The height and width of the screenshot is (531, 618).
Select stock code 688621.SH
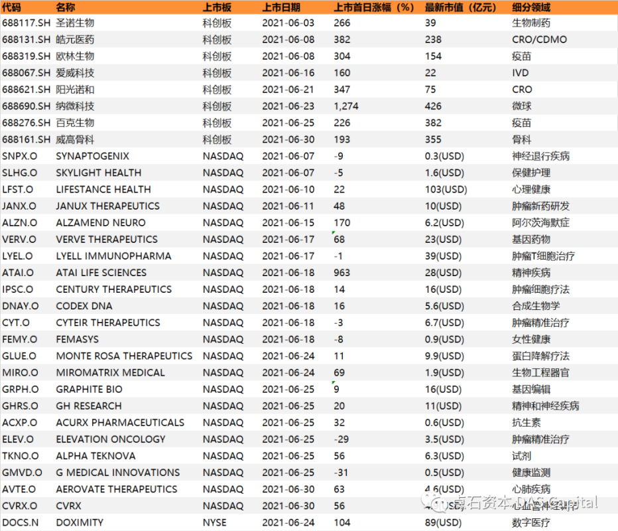(26, 90)
